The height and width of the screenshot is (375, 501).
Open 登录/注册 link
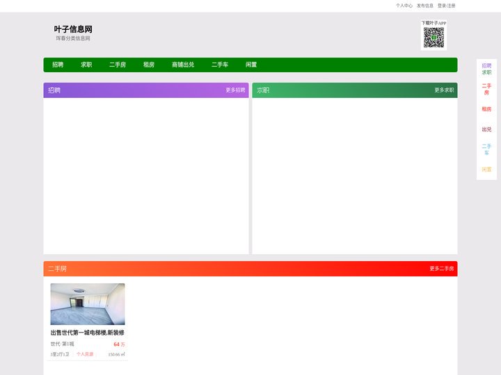point(446,6)
